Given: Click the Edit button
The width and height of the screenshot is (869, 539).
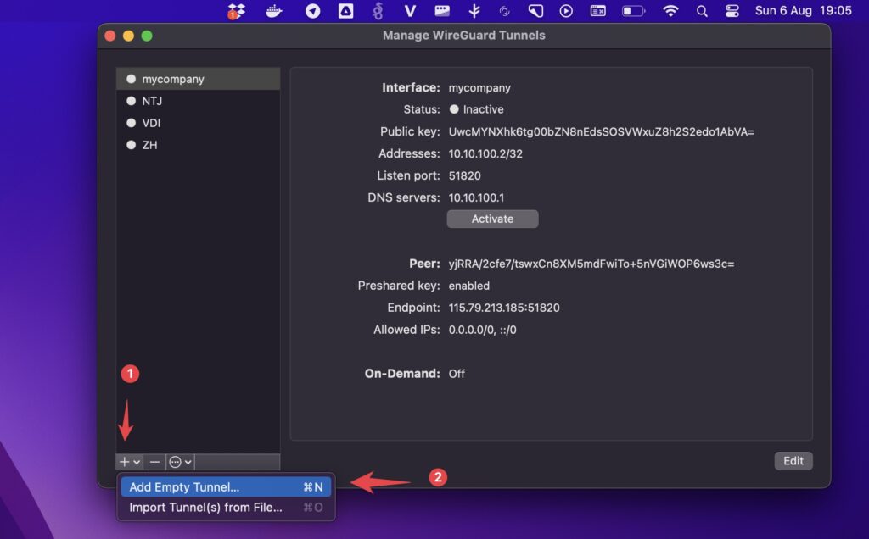Looking at the screenshot, I should point(793,461).
